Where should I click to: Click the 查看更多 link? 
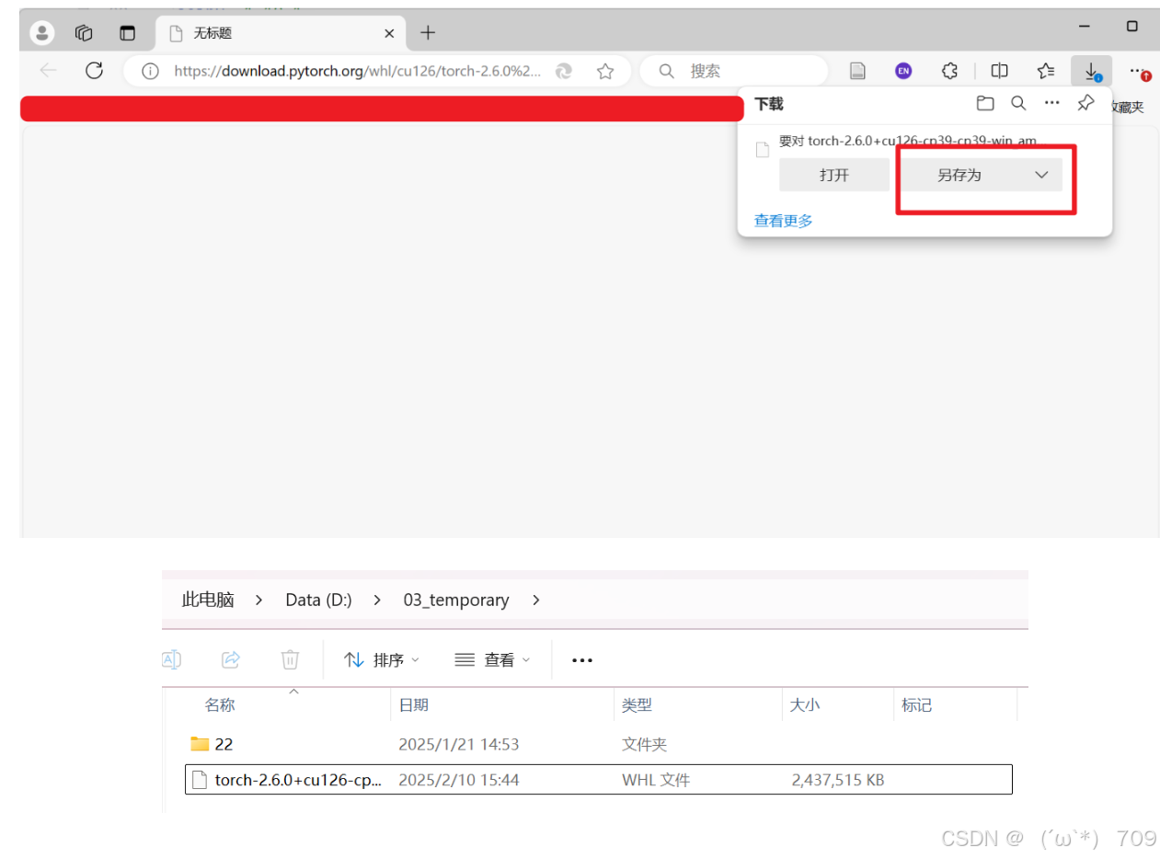[783, 220]
